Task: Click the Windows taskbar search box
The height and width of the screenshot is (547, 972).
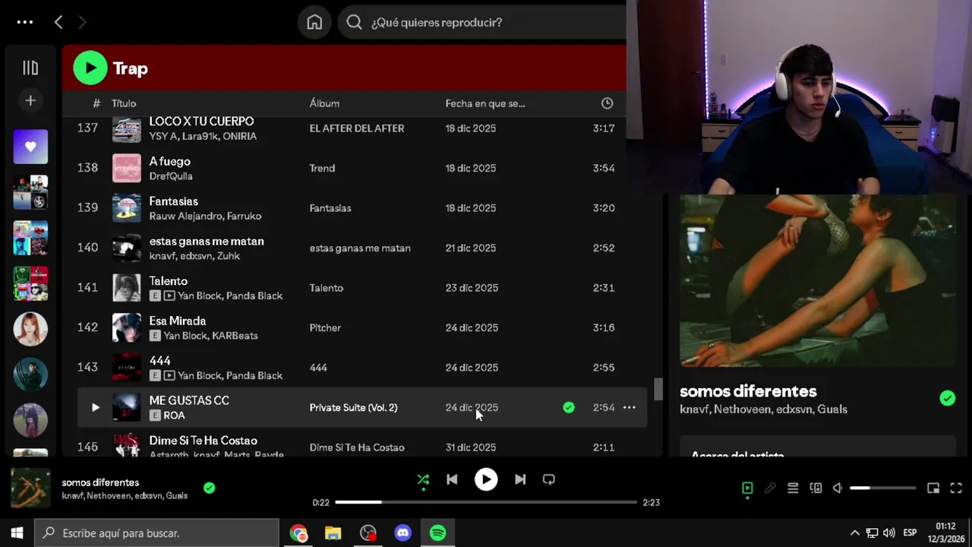Action: point(157,533)
